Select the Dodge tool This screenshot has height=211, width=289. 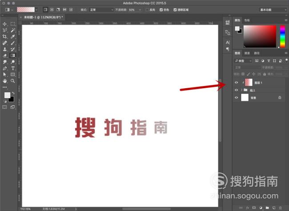(13, 62)
